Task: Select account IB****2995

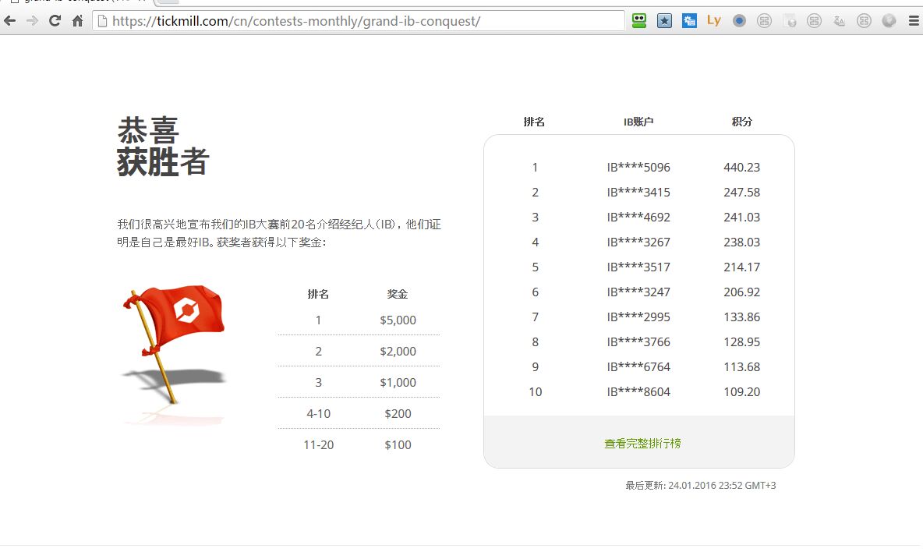Action: (x=638, y=317)
